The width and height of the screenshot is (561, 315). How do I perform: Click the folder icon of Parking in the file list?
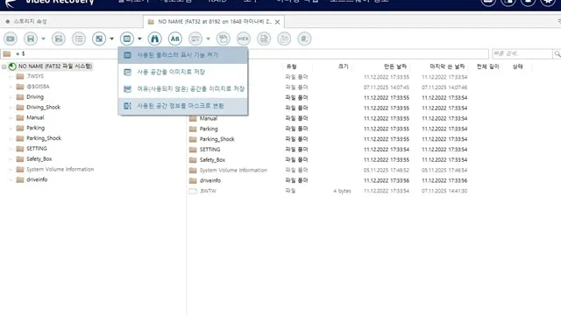193,129
